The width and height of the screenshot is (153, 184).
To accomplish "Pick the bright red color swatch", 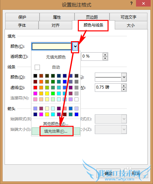I will tap(35, 88).
